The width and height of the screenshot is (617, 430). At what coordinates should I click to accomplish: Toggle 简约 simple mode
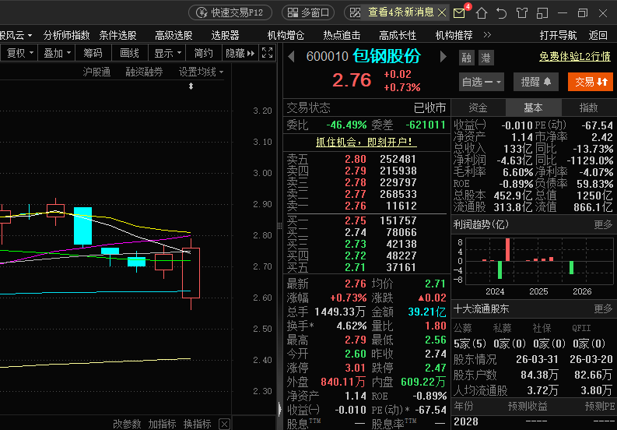[203, 53]
